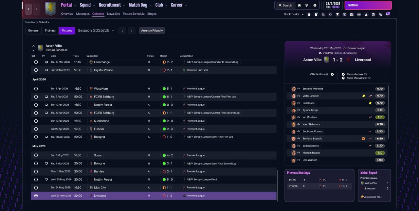The image size is (419, 211).
Task: Go back with the left arrow button
Action: 28,9
